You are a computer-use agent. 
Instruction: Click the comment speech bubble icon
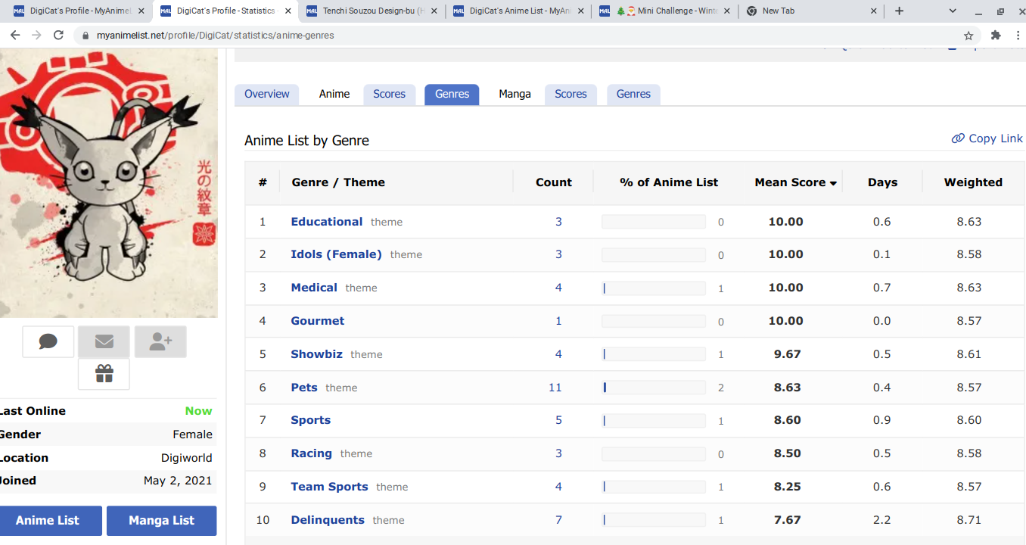[x=48, y=342]
